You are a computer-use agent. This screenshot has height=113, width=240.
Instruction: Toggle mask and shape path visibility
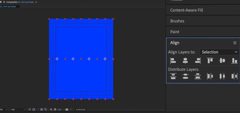(38, 110)
